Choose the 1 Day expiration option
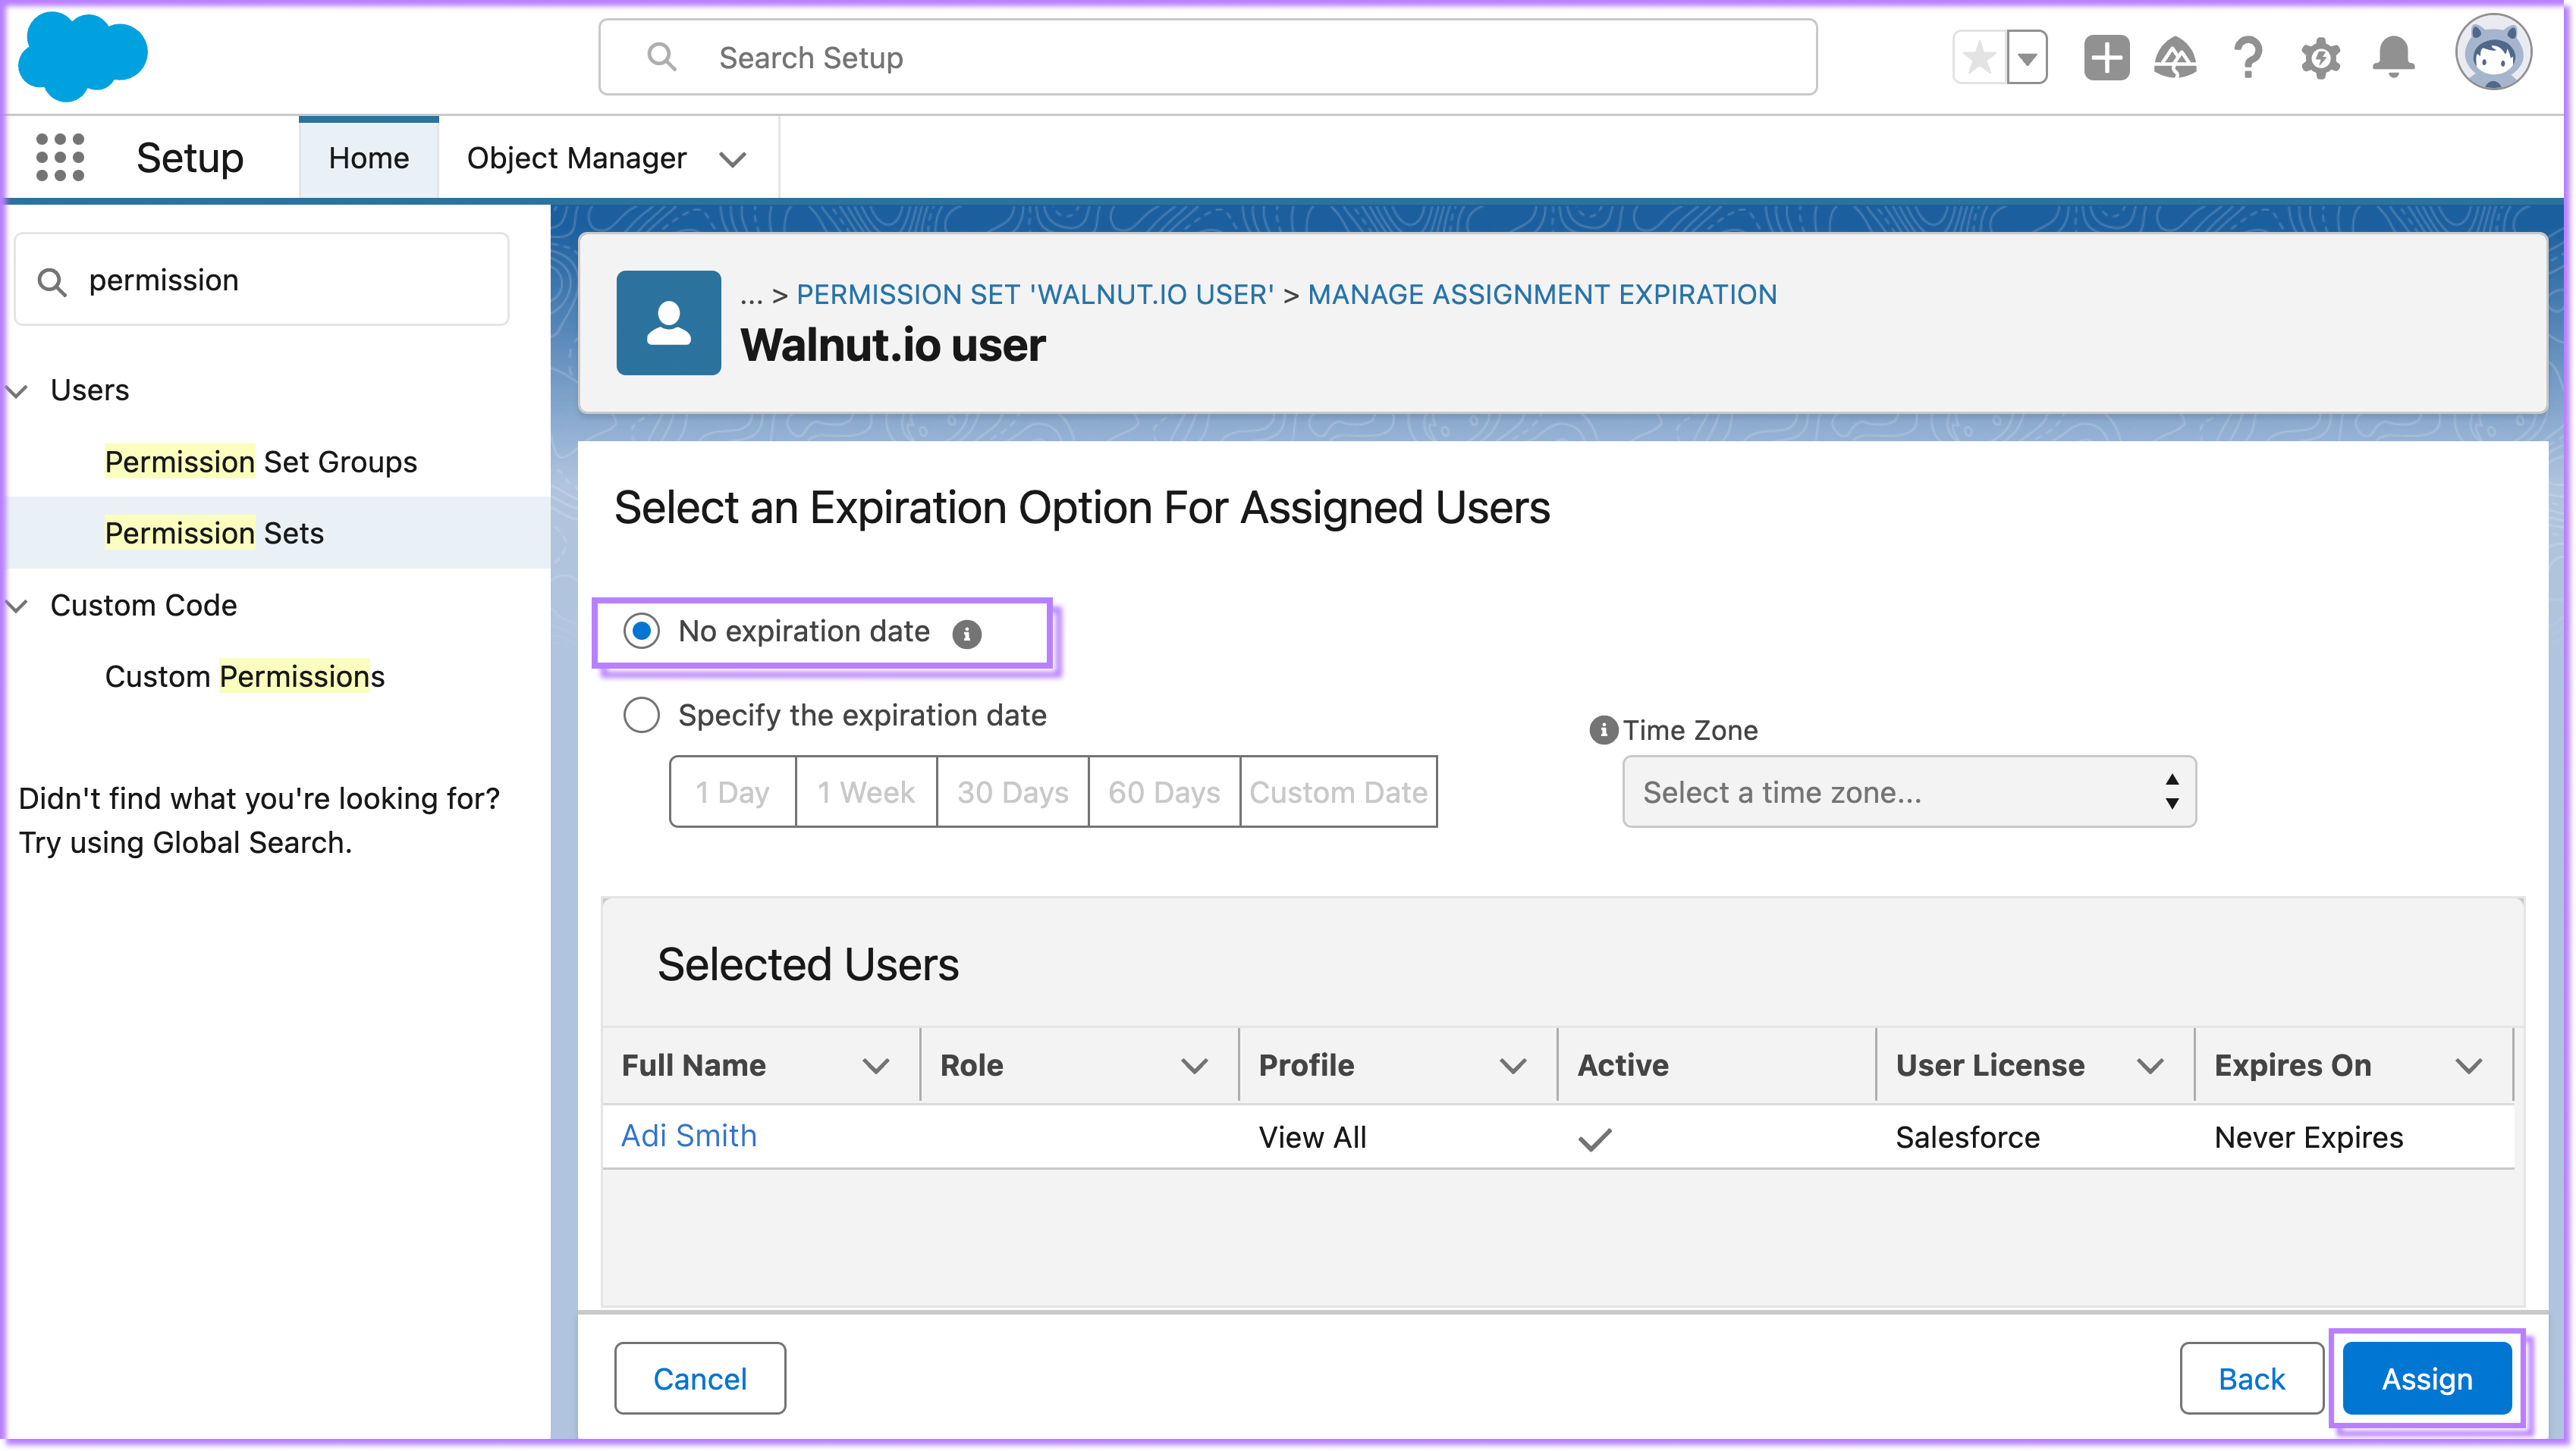2576x1451 pixels. point(732,792)
